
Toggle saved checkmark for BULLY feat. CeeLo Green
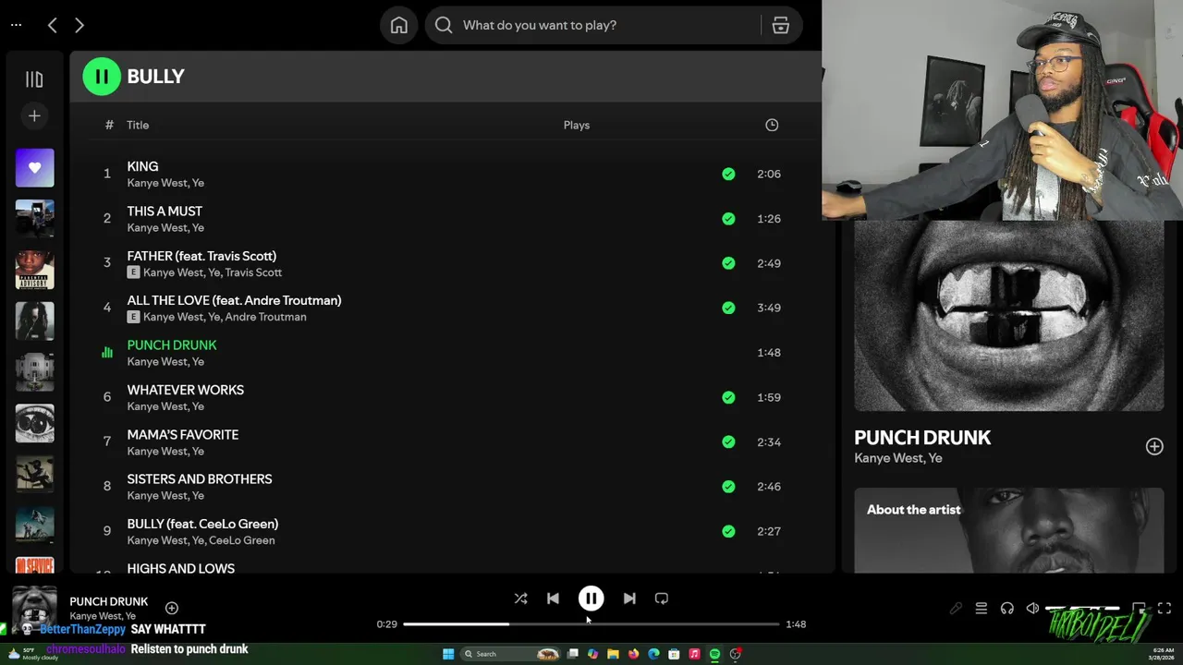pos(728,531)
